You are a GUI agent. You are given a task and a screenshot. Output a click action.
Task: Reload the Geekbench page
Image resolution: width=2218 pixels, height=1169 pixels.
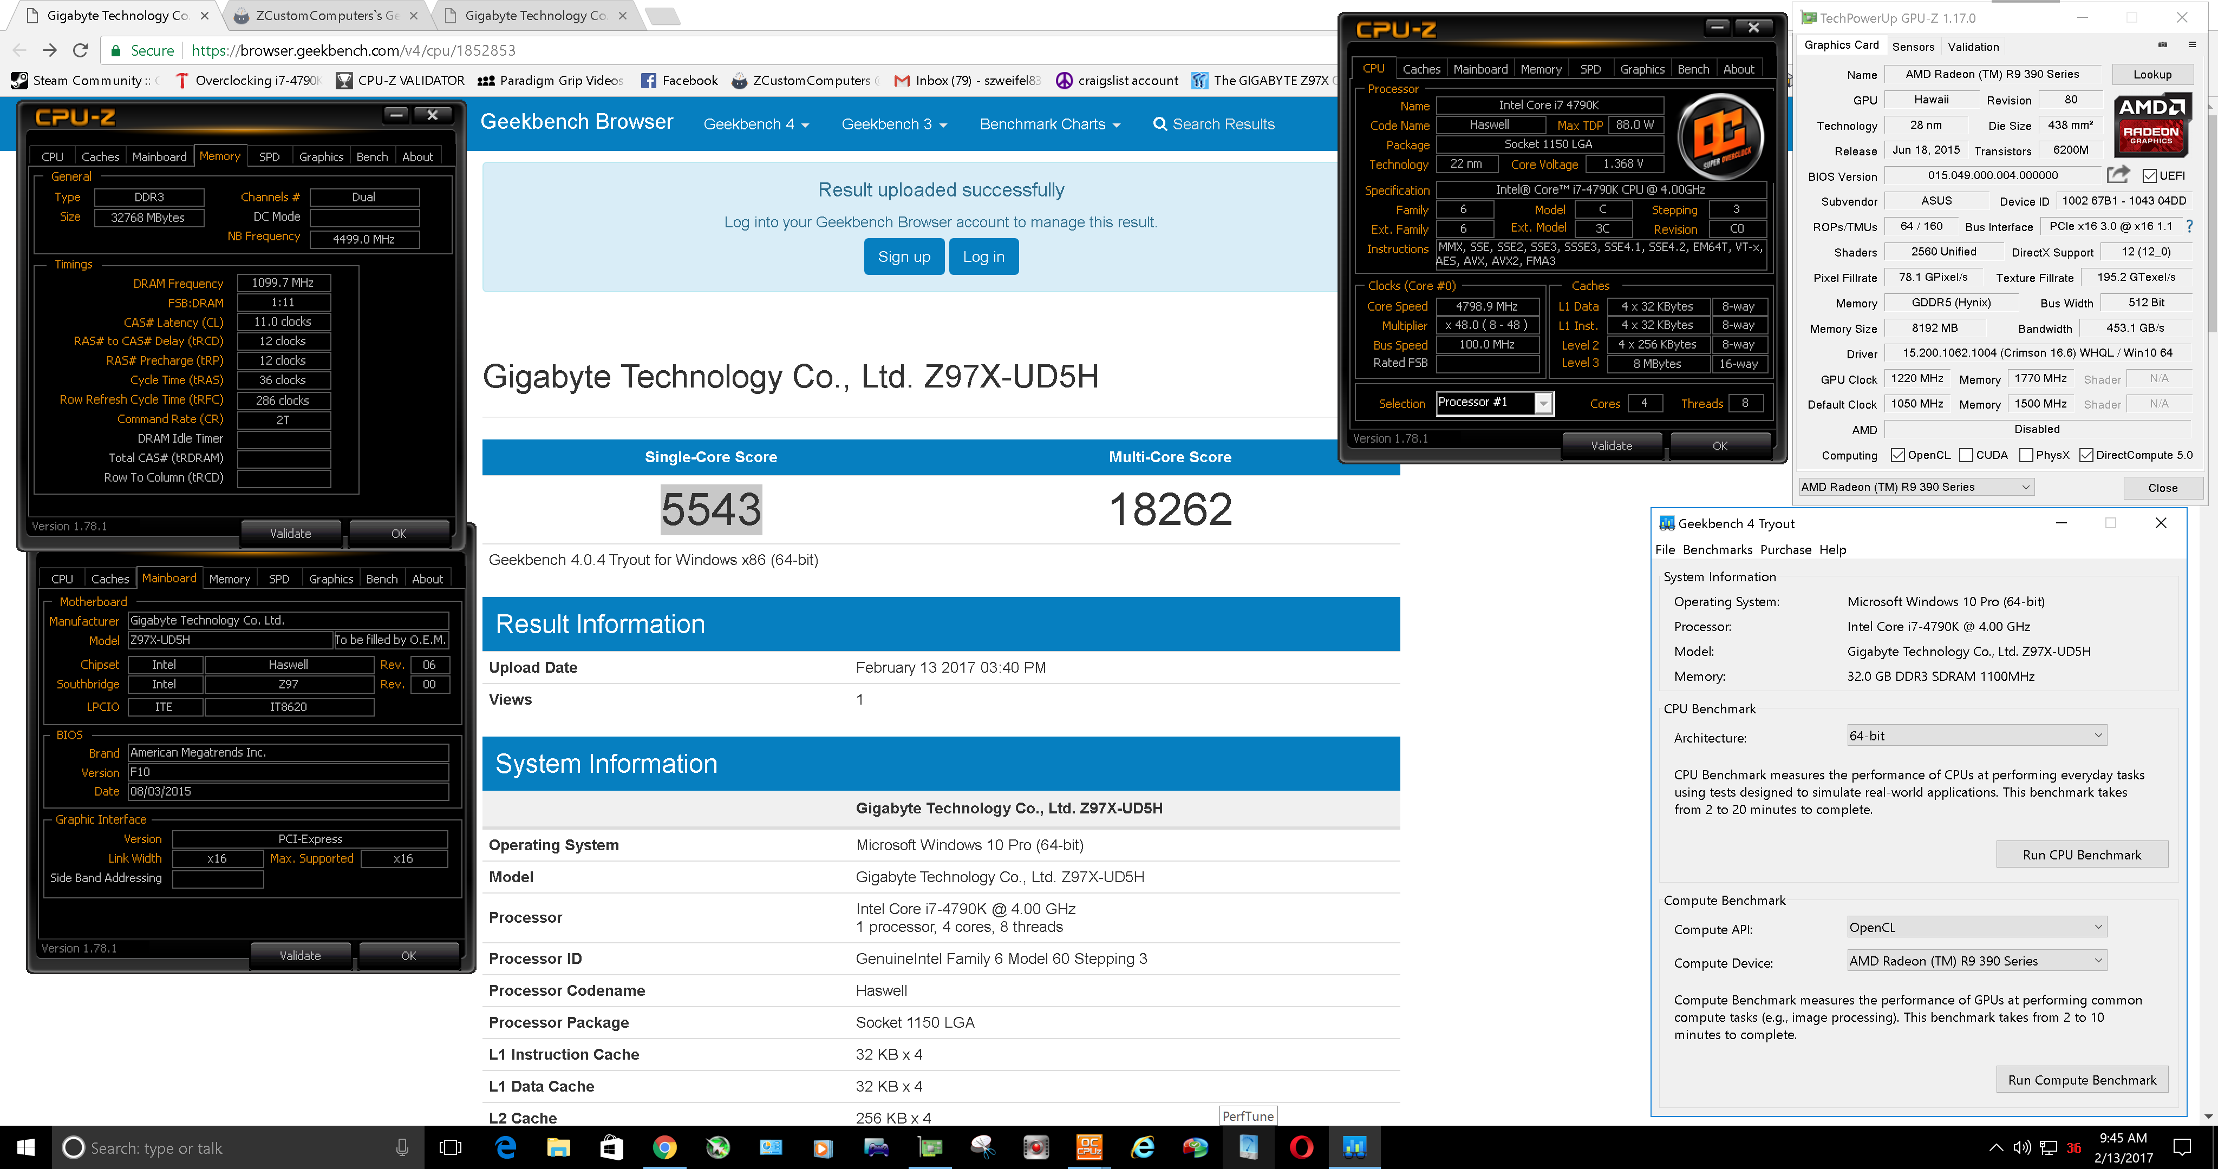(81, 50)
